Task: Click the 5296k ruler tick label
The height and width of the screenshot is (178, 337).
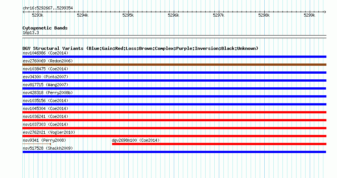Action: tap(173, 15)
